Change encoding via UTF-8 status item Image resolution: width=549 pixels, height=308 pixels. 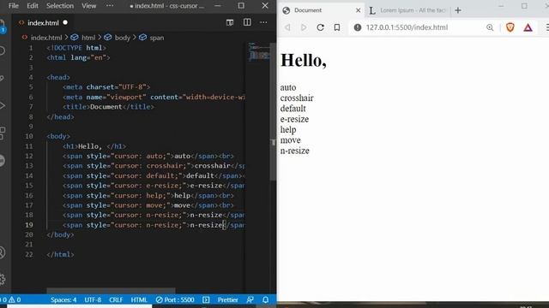pos(93,299)
